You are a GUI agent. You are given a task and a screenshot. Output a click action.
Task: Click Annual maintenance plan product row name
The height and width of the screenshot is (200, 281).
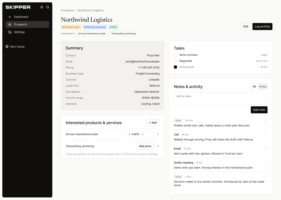coord(82,134)
